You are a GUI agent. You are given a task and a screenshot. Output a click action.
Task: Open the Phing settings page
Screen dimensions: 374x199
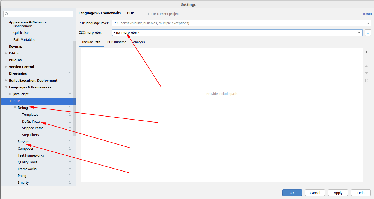22,176
